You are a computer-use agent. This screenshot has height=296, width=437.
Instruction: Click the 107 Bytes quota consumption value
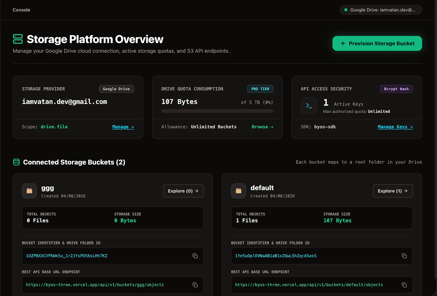point(179,102)
